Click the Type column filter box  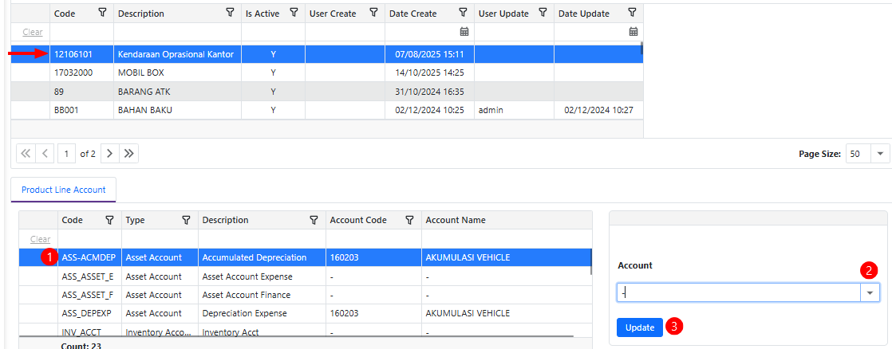(x=160, y=239)
